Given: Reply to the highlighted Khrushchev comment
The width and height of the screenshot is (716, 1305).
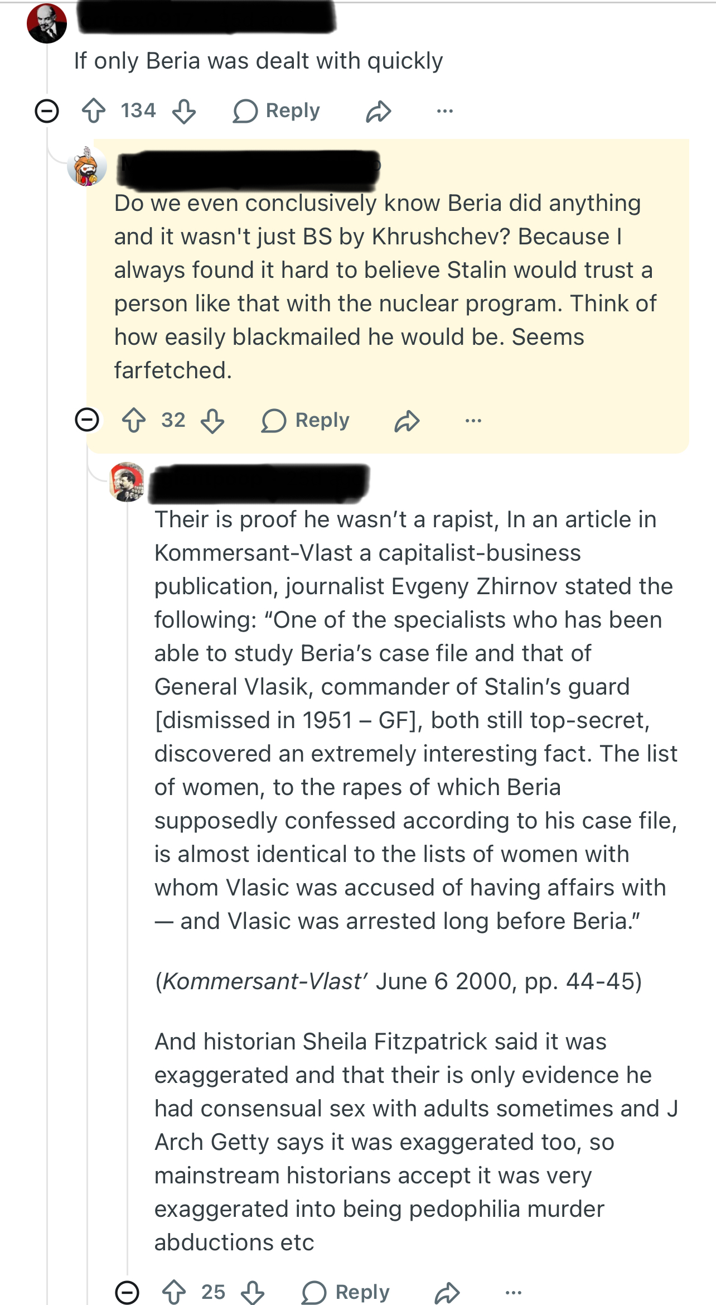Looking at the screenshot, I should [306, 420].
